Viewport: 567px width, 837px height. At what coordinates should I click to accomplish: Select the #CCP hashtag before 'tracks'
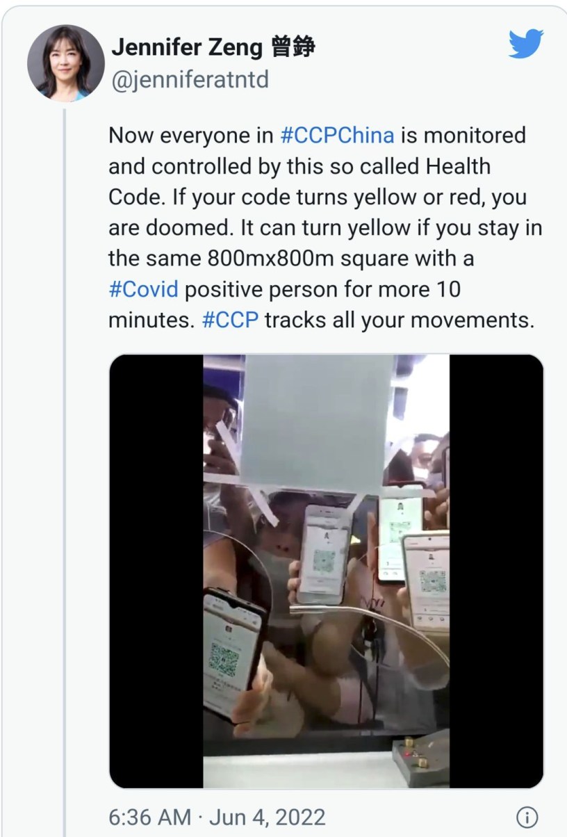pyautogui.click(x=230, y=320)
